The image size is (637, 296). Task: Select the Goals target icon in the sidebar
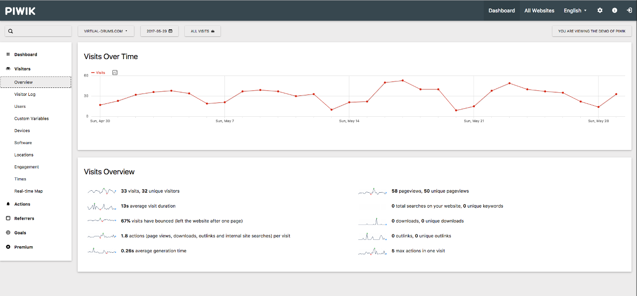tap(8, 232)
